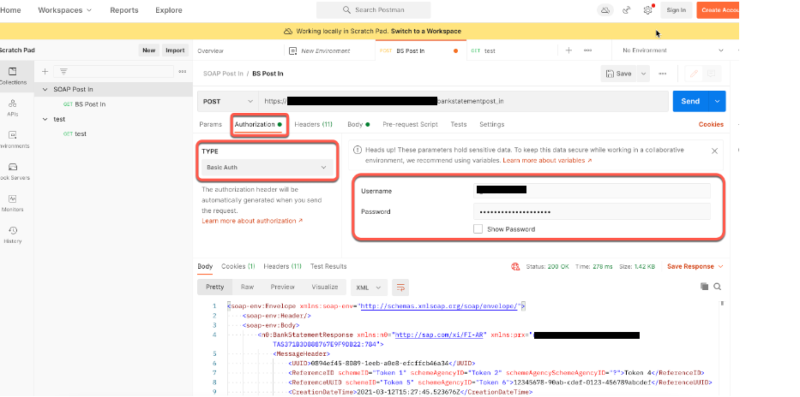Viewport: 800px width, 397px height.
Task: Collapse the SOAP Post In collection
Action: [x=45, y=89]
